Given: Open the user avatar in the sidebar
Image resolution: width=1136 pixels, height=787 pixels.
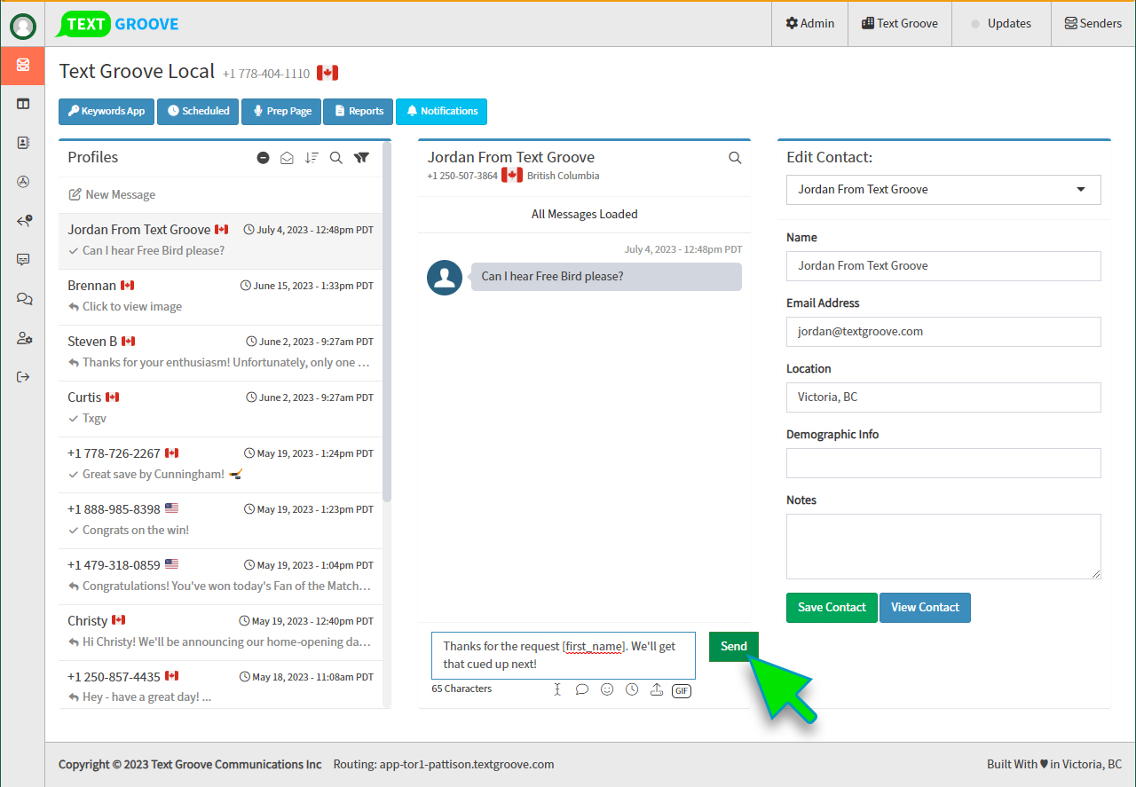Looking at the screenshot, I should [x=23, y=27].
